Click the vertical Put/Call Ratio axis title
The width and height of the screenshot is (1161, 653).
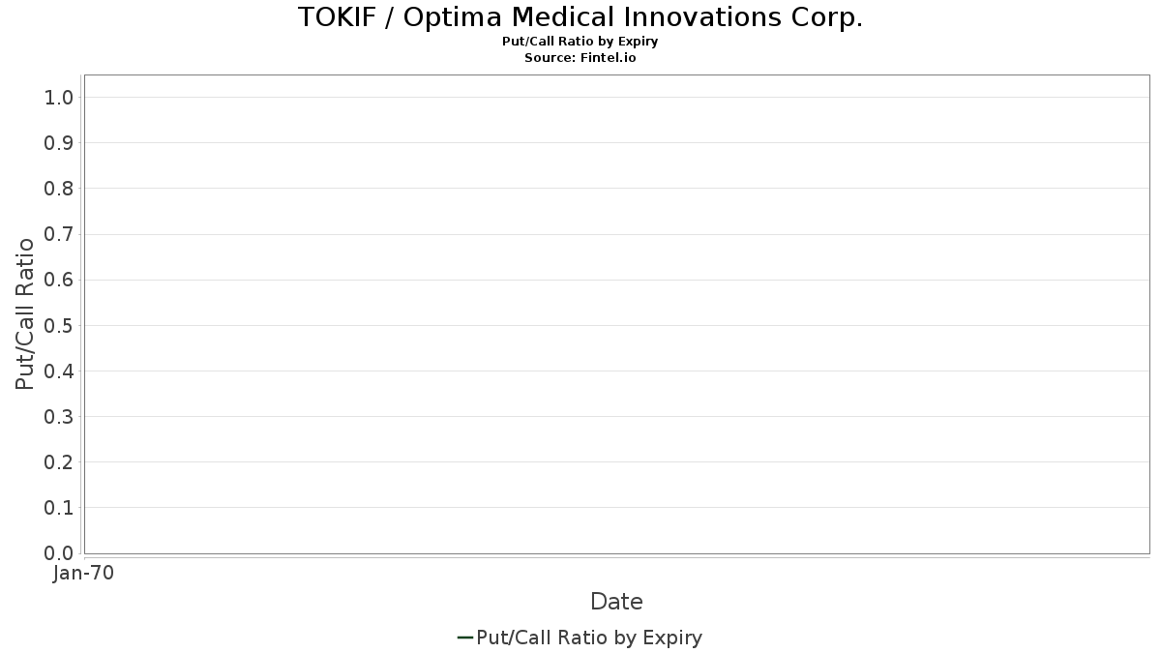[25, 313]
